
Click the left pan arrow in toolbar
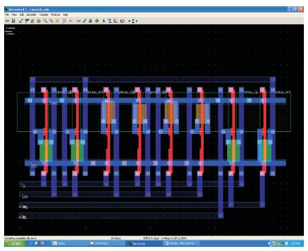(129, 21)
